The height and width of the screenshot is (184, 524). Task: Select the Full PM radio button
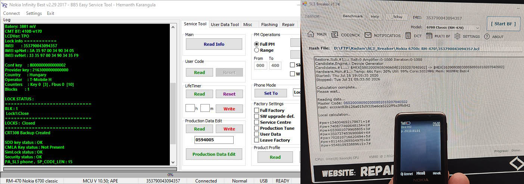tap(256, 44)
